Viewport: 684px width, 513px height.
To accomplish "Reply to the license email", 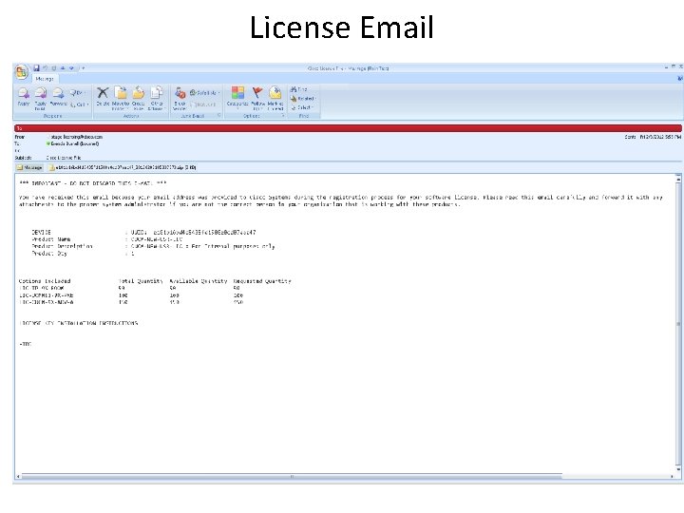I will (24, 98).
